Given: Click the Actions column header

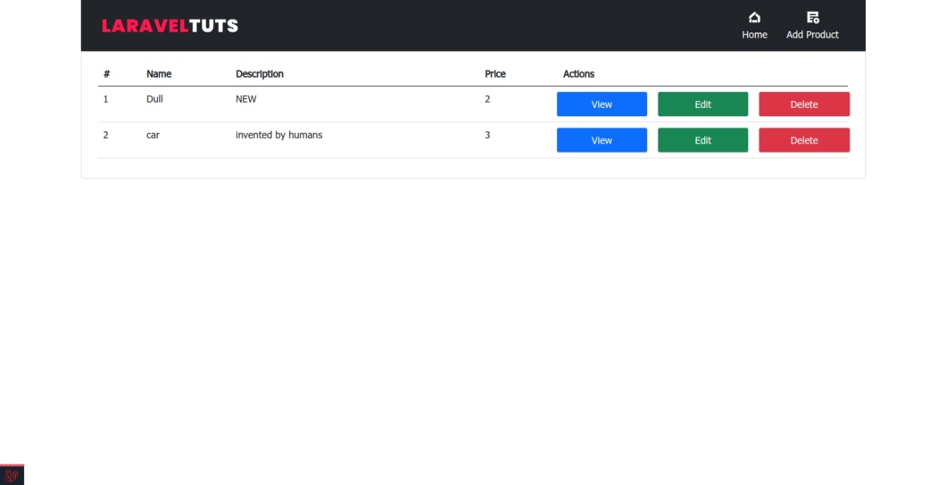Looking at the screenshot, I should 579,74.
